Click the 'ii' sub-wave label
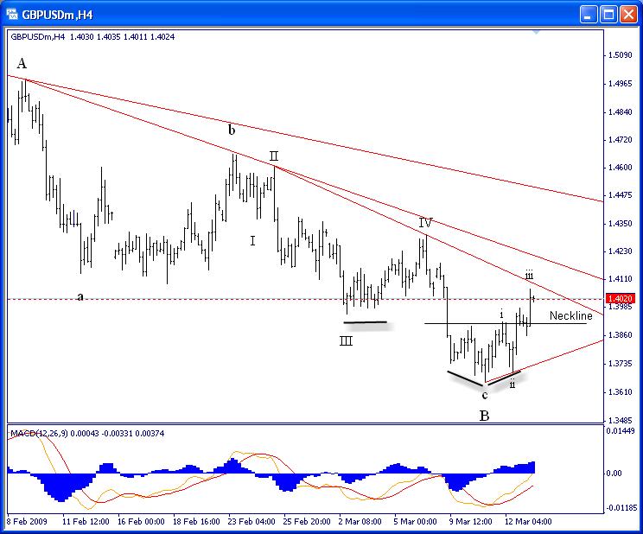Screen dimensions: 643x534 512,384
